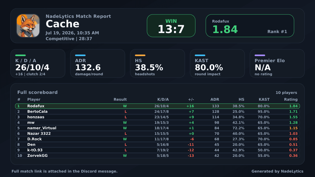The width and height of the screenshot is (315, 177).
Task: Click Den's 0.51 rating value
Action: (x=293, y=145)
